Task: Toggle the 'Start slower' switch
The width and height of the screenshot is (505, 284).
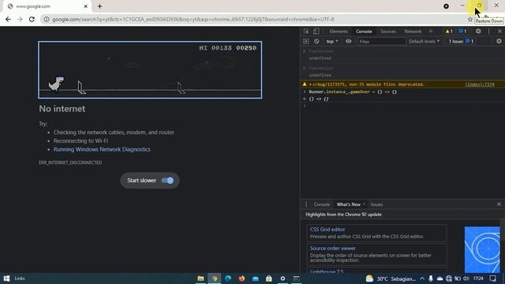Action: pos(167,181)
